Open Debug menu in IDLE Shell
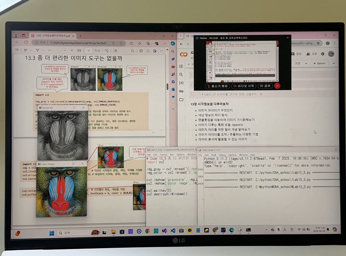346x256 pixels. point(222,155)
